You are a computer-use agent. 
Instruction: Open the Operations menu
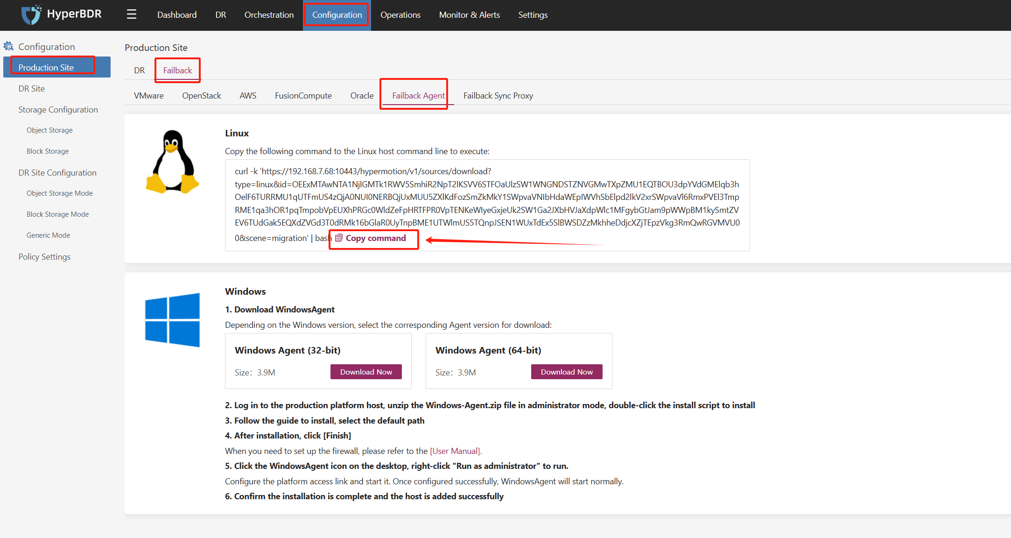click(400, 15)
